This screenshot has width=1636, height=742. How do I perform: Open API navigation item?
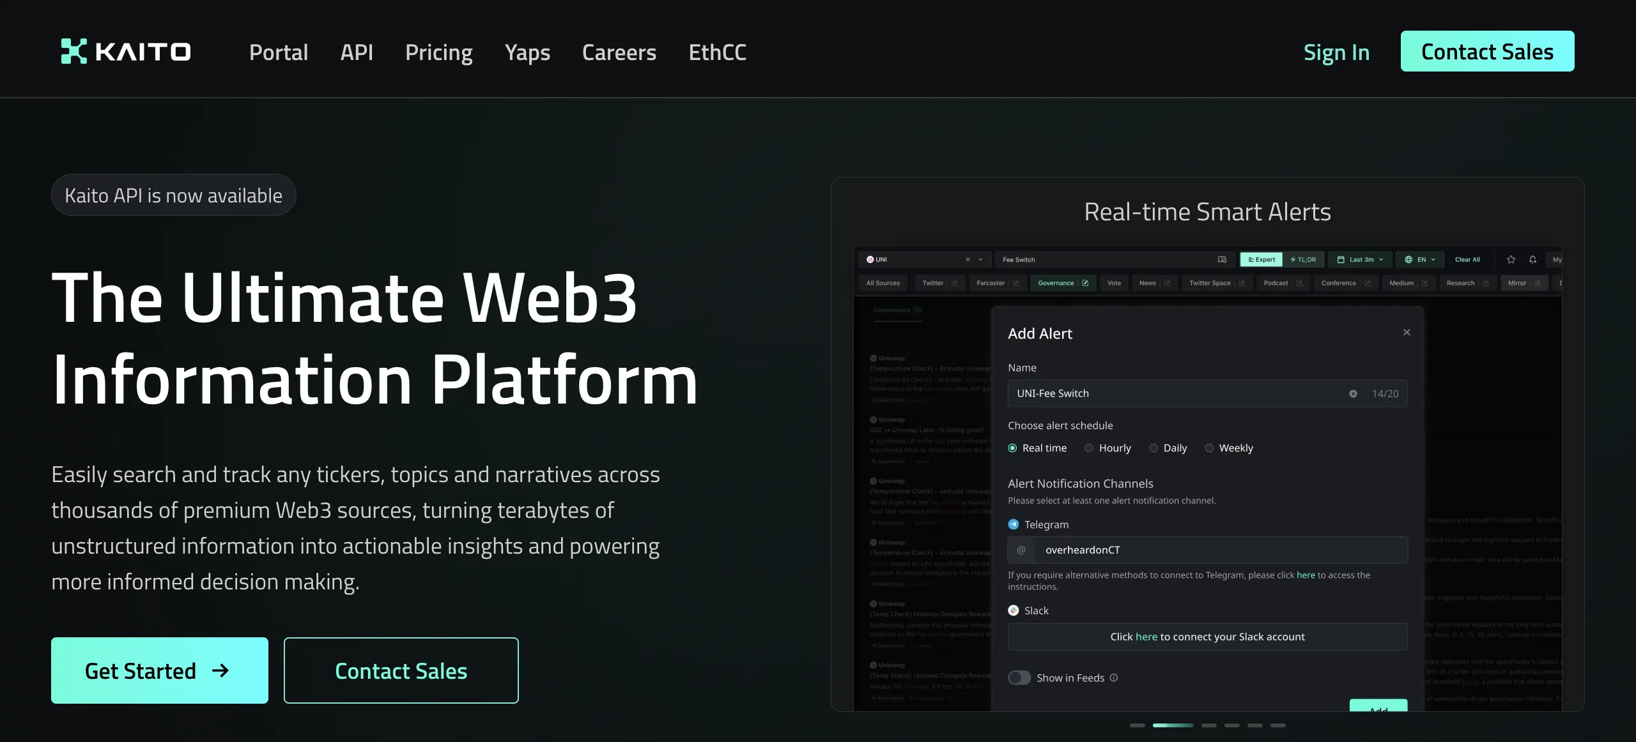point(357,52)
